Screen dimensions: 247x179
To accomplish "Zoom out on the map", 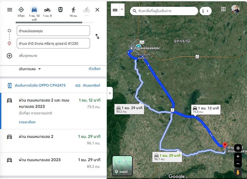I will pyautogui.click(x=238, y=164).
